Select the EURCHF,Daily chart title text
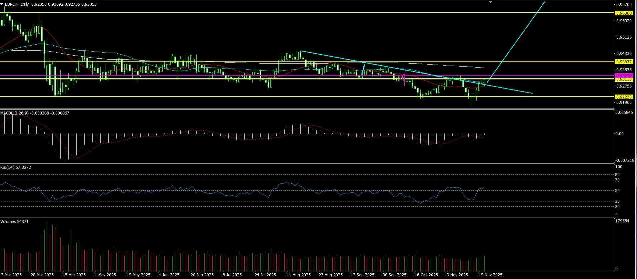The width and height of the screenshot is (637, 279). 17,4
